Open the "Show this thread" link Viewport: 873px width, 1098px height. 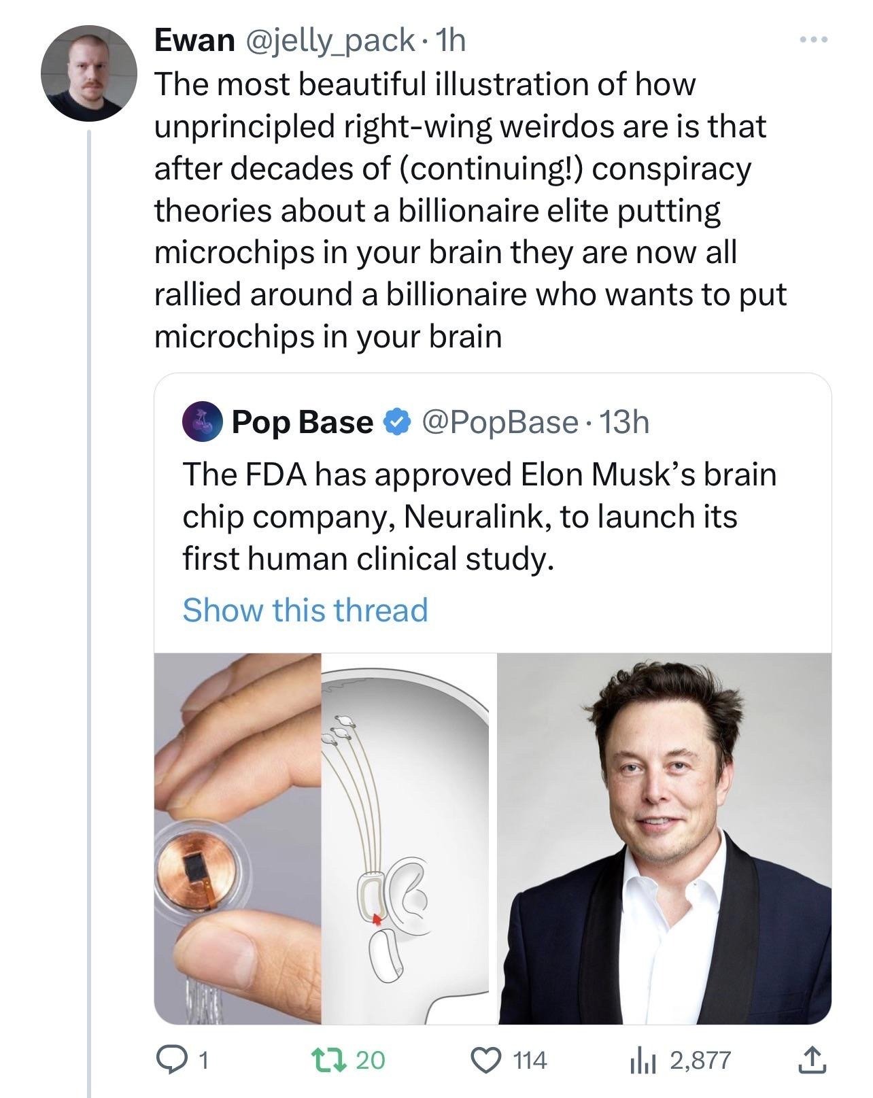click(x=305, y=609)
